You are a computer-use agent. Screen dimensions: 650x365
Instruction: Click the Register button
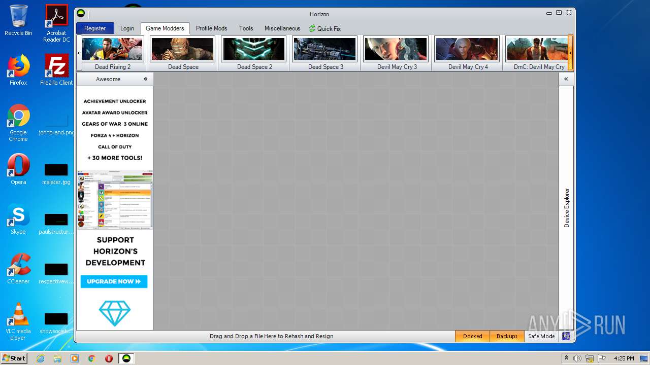point(95,28)
